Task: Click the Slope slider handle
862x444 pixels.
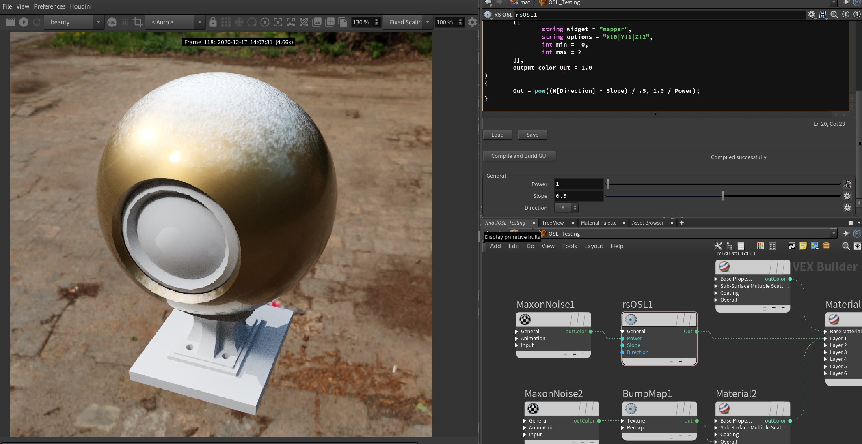Action: 723,196
